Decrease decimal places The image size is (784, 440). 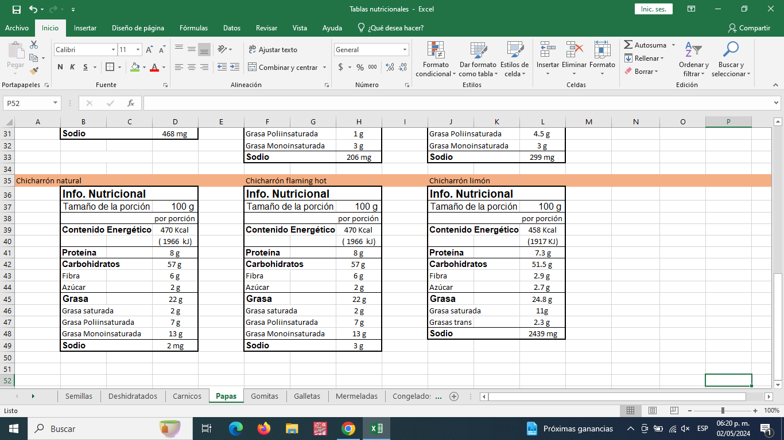pyautogui.click(x=402, y=67)
